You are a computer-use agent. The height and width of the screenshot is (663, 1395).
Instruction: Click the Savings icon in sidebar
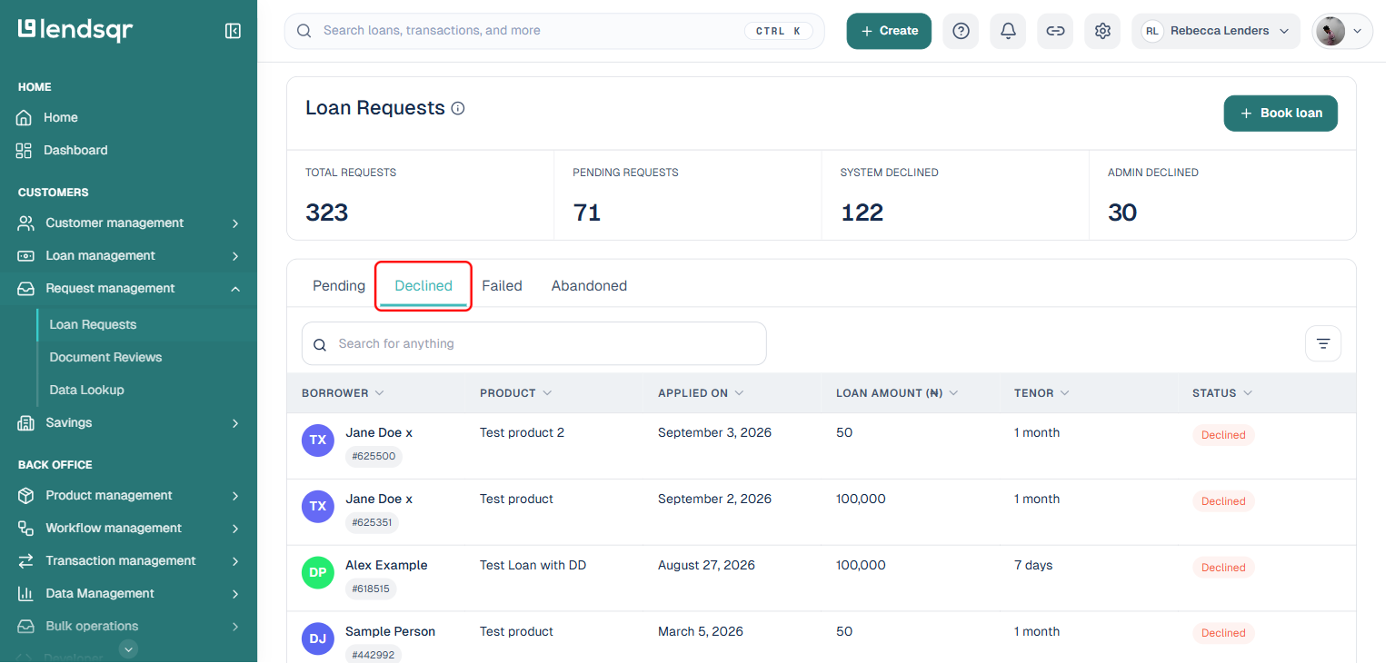26,422
